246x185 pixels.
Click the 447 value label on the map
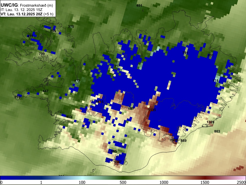(x=45, y=91)
